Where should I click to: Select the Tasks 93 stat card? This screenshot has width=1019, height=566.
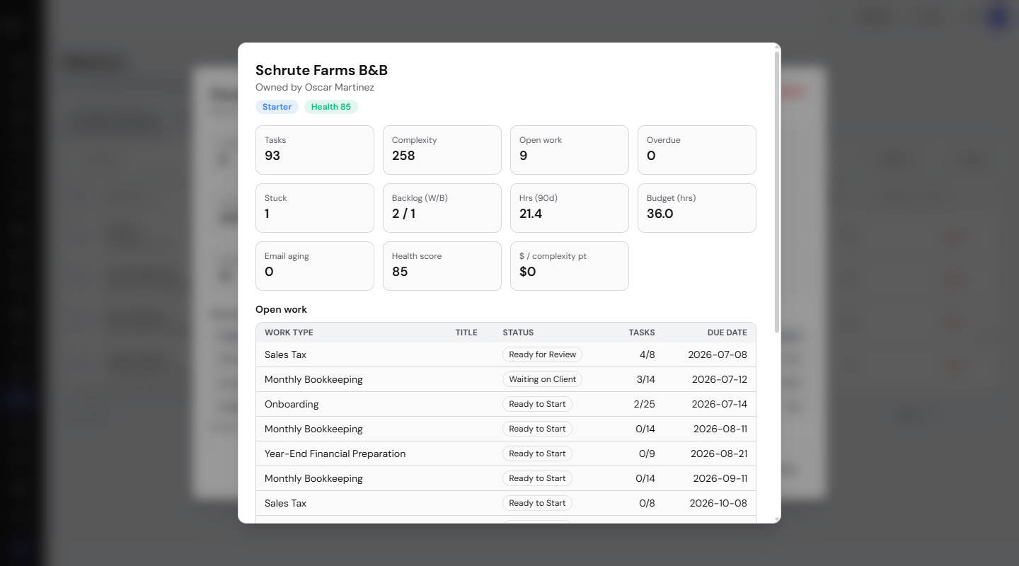315,150
